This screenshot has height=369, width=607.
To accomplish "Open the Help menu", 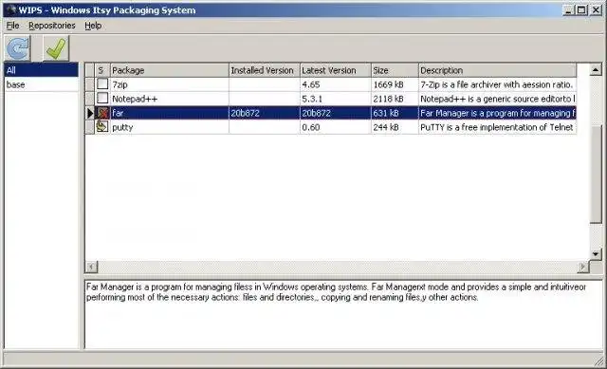I will 93,26.
